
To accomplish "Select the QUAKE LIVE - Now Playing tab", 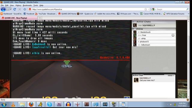I will 19,18.
